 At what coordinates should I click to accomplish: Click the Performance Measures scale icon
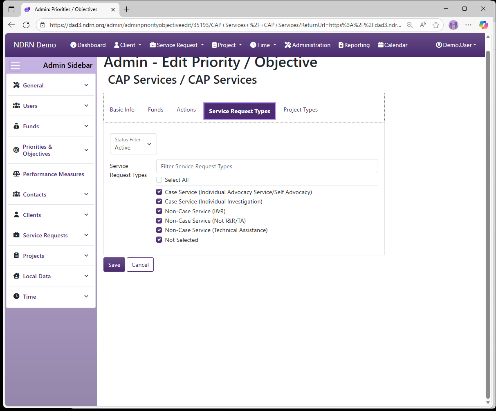(16, 174)
